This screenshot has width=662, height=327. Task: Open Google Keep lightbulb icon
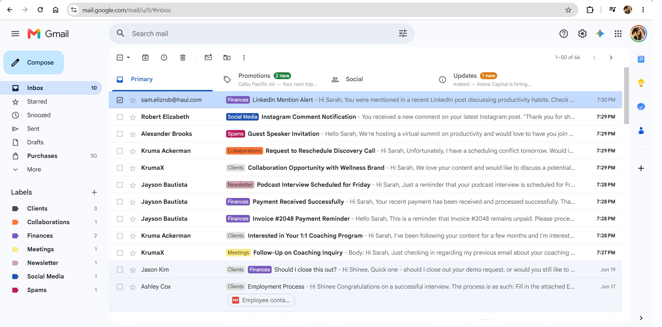click(x=641, y=83)
